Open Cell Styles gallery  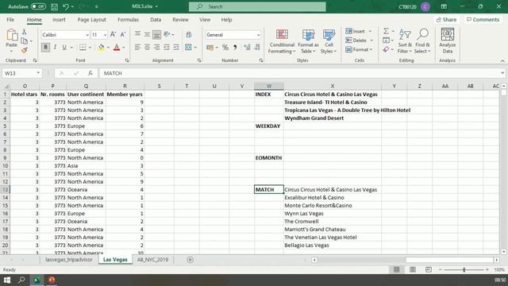tap(329, 41)
